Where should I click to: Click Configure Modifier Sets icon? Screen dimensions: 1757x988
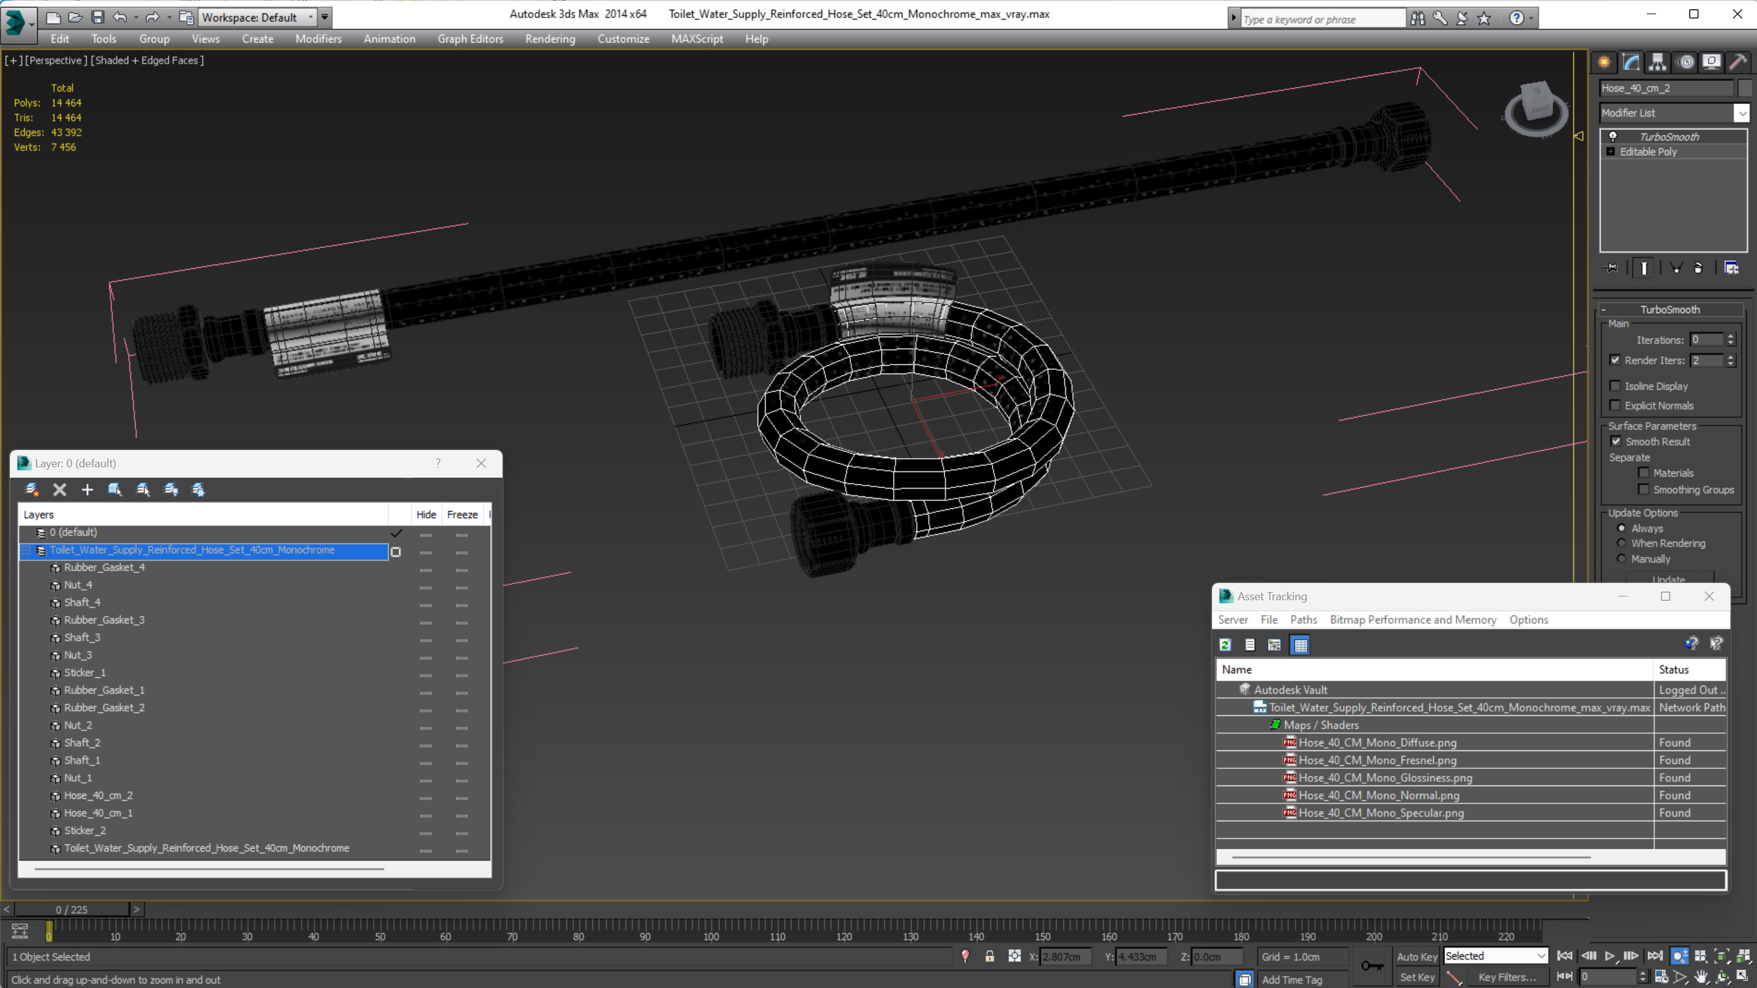pyautogui.click(x=1731, y=268)
